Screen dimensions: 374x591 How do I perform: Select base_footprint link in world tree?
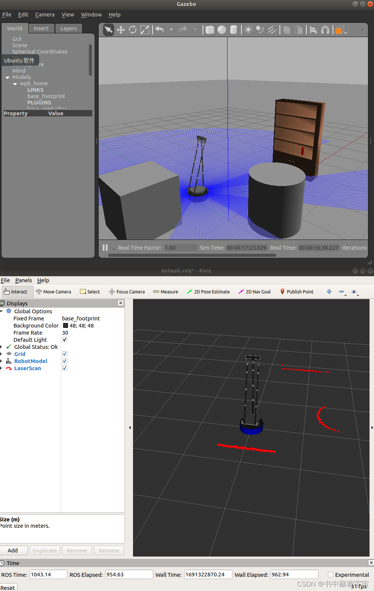point(46,96)
